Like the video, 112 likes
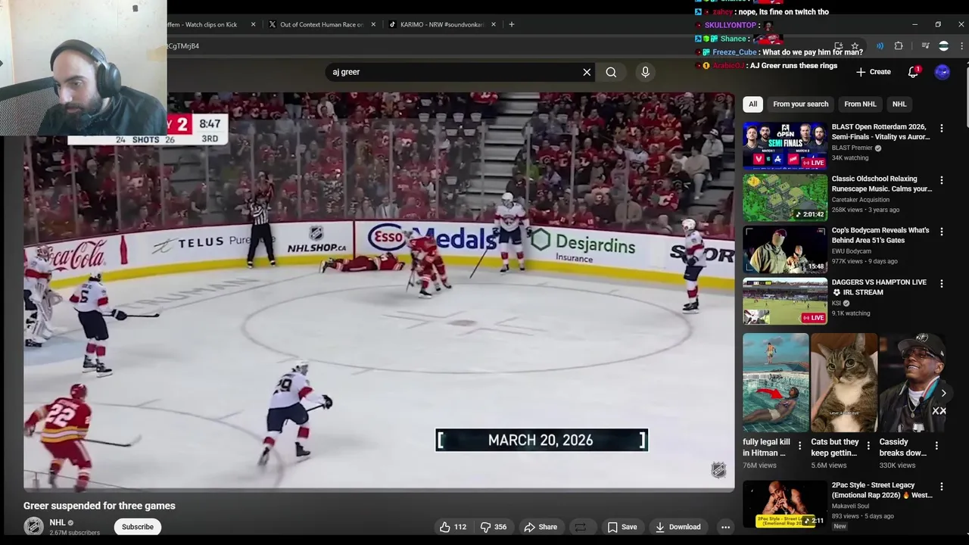 click(x=453, y=527)
